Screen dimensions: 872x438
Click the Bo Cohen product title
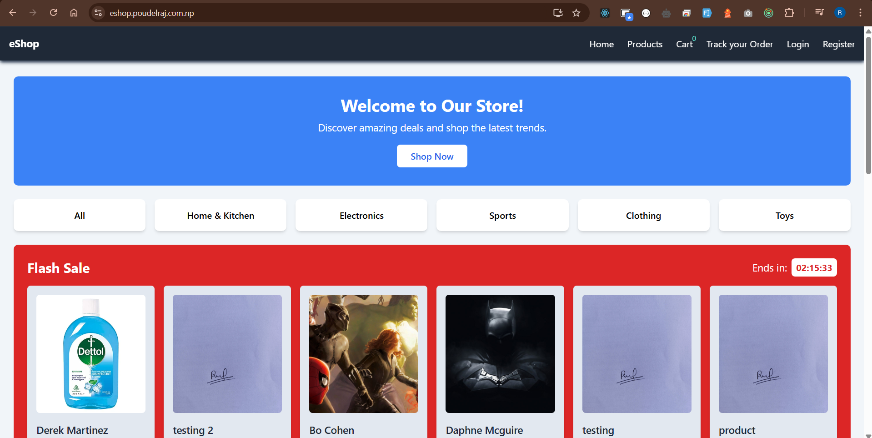coord(332,430)
